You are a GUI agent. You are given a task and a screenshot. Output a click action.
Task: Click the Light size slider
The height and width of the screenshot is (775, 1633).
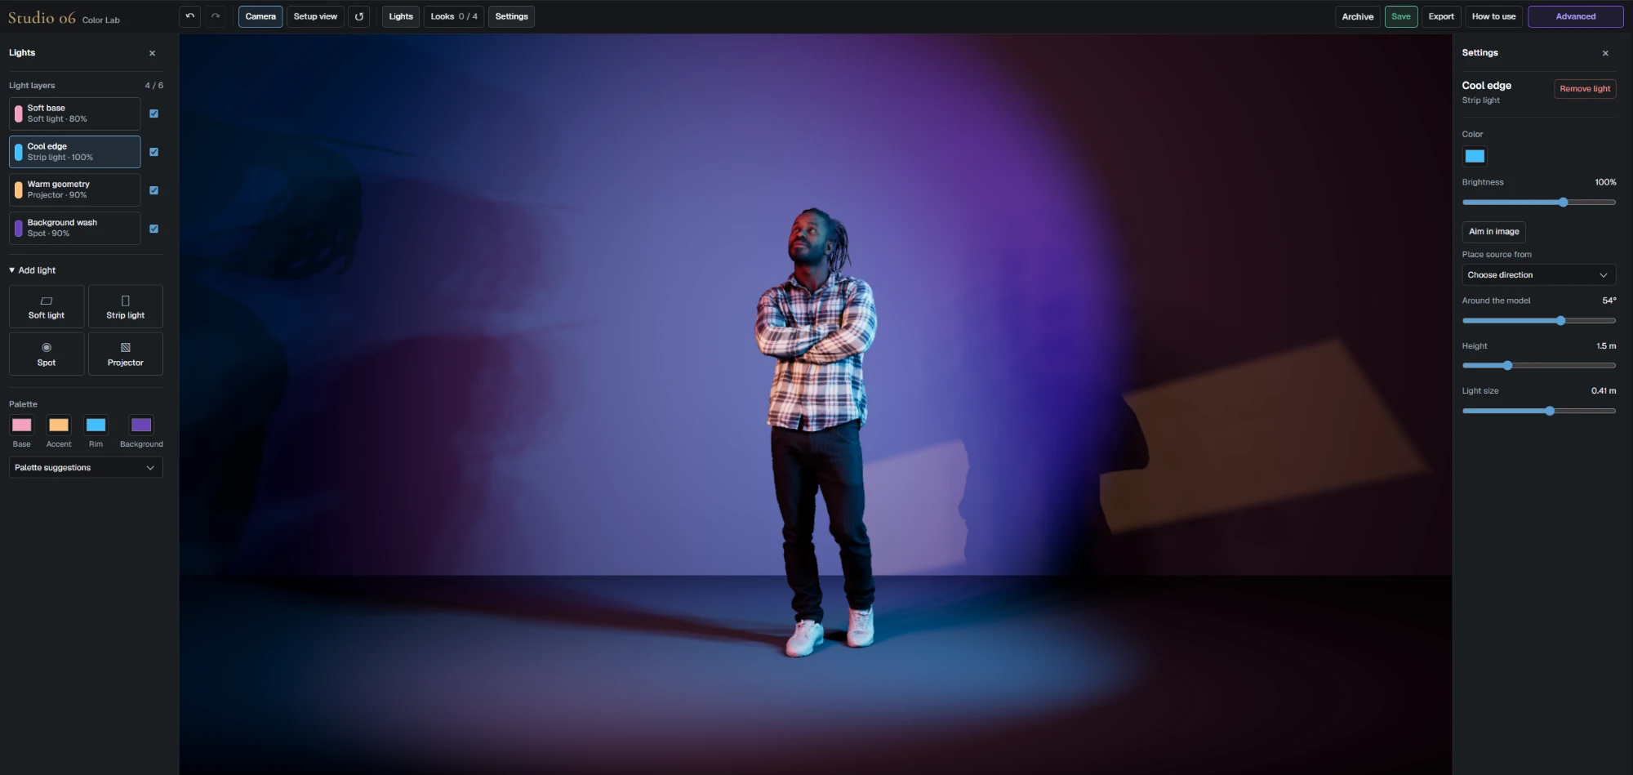coord(1539,411)
